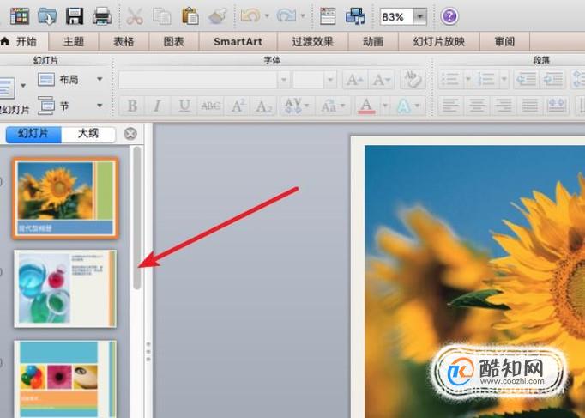Save the presentation with floppy disk icon
The width and height of the screenshot is (585, 418).
click(75, 16)
